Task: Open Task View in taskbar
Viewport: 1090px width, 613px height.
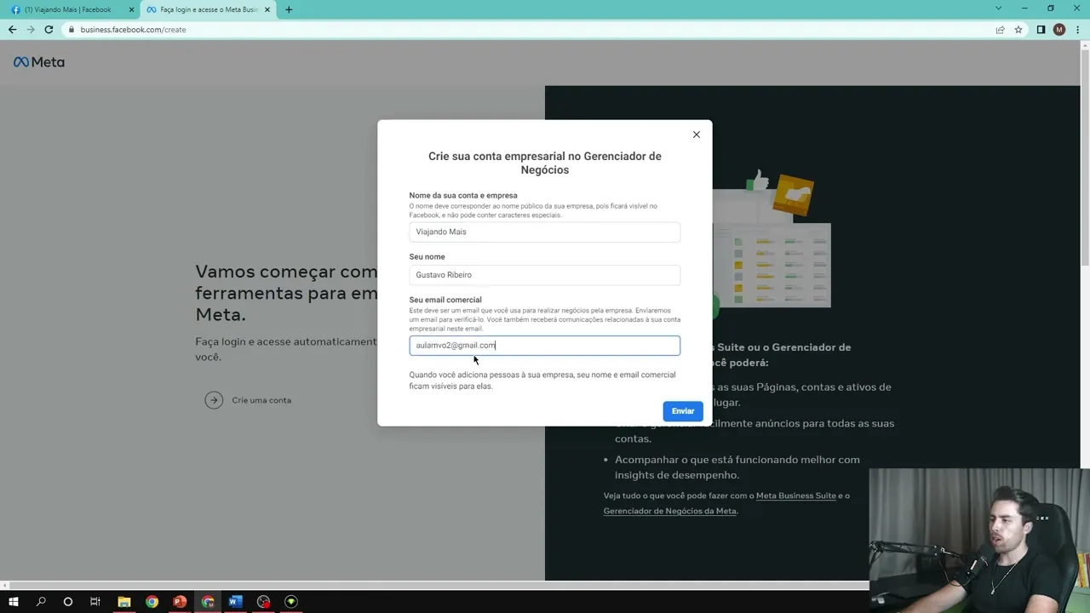Action: tap(95, 602)
